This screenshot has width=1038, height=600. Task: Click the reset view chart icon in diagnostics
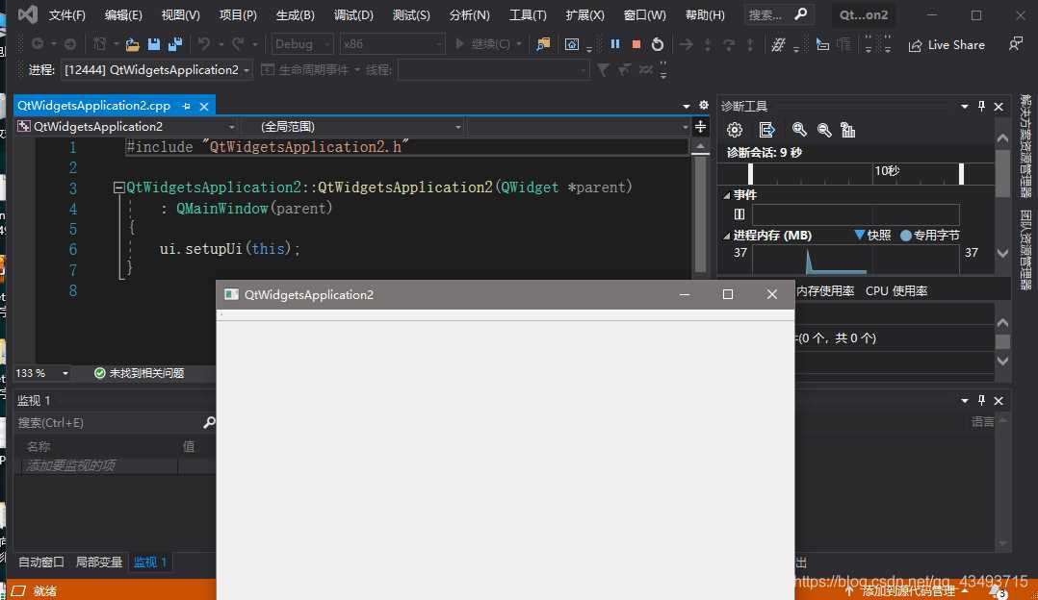pos(848,130)
